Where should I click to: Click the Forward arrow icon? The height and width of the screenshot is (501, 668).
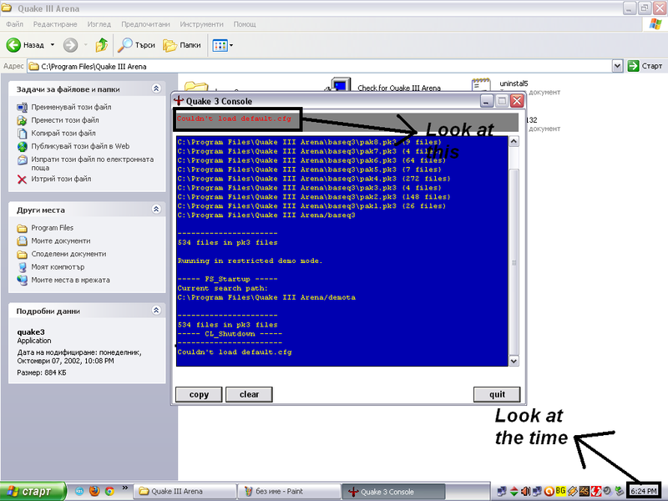point(70,45)
